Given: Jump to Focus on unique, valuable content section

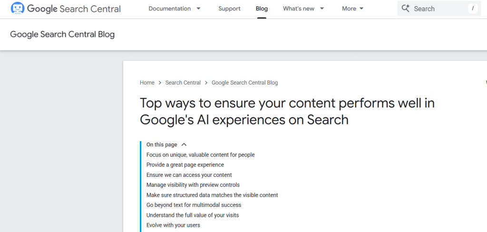Looking at the screenshot, I should (200, 155).
